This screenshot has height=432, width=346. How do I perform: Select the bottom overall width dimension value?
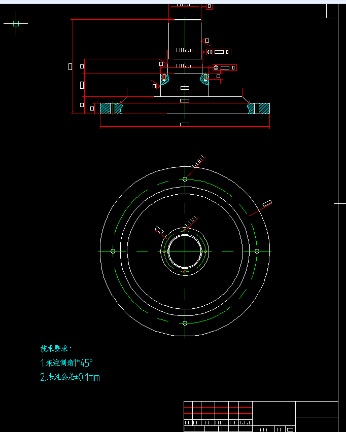coord(185,125)
